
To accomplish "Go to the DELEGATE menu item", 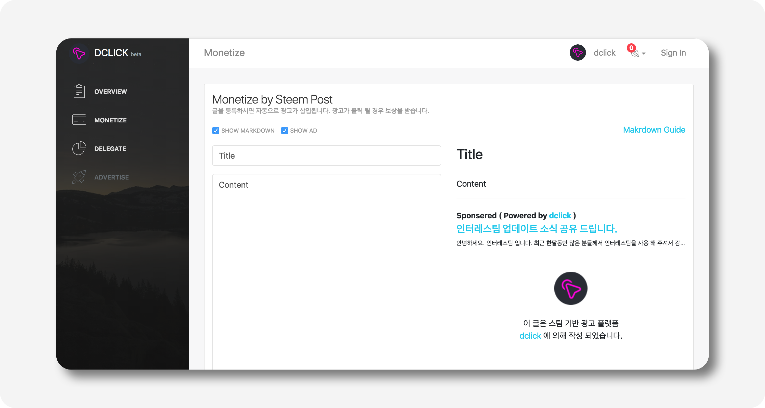I will click(x=110, y=149).
